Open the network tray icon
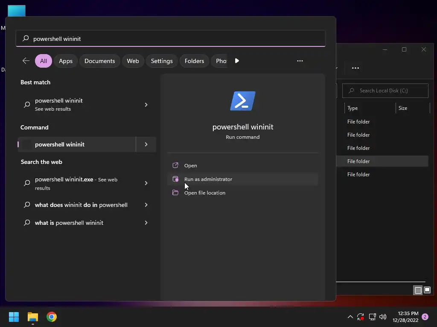This screenshot has height=327, width=437. (x=372, y=317)
